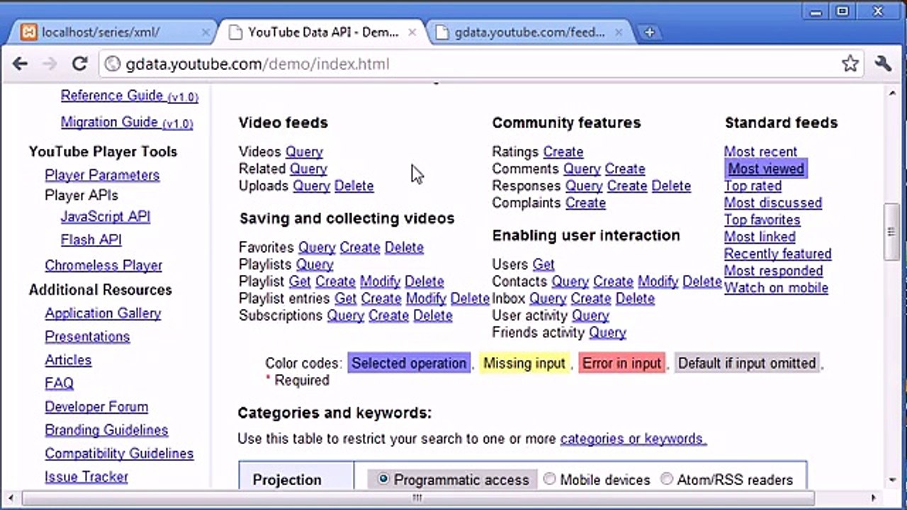Open the JavaScript API link
This screenshot has height=510, width=907.
tap(106, 217)
